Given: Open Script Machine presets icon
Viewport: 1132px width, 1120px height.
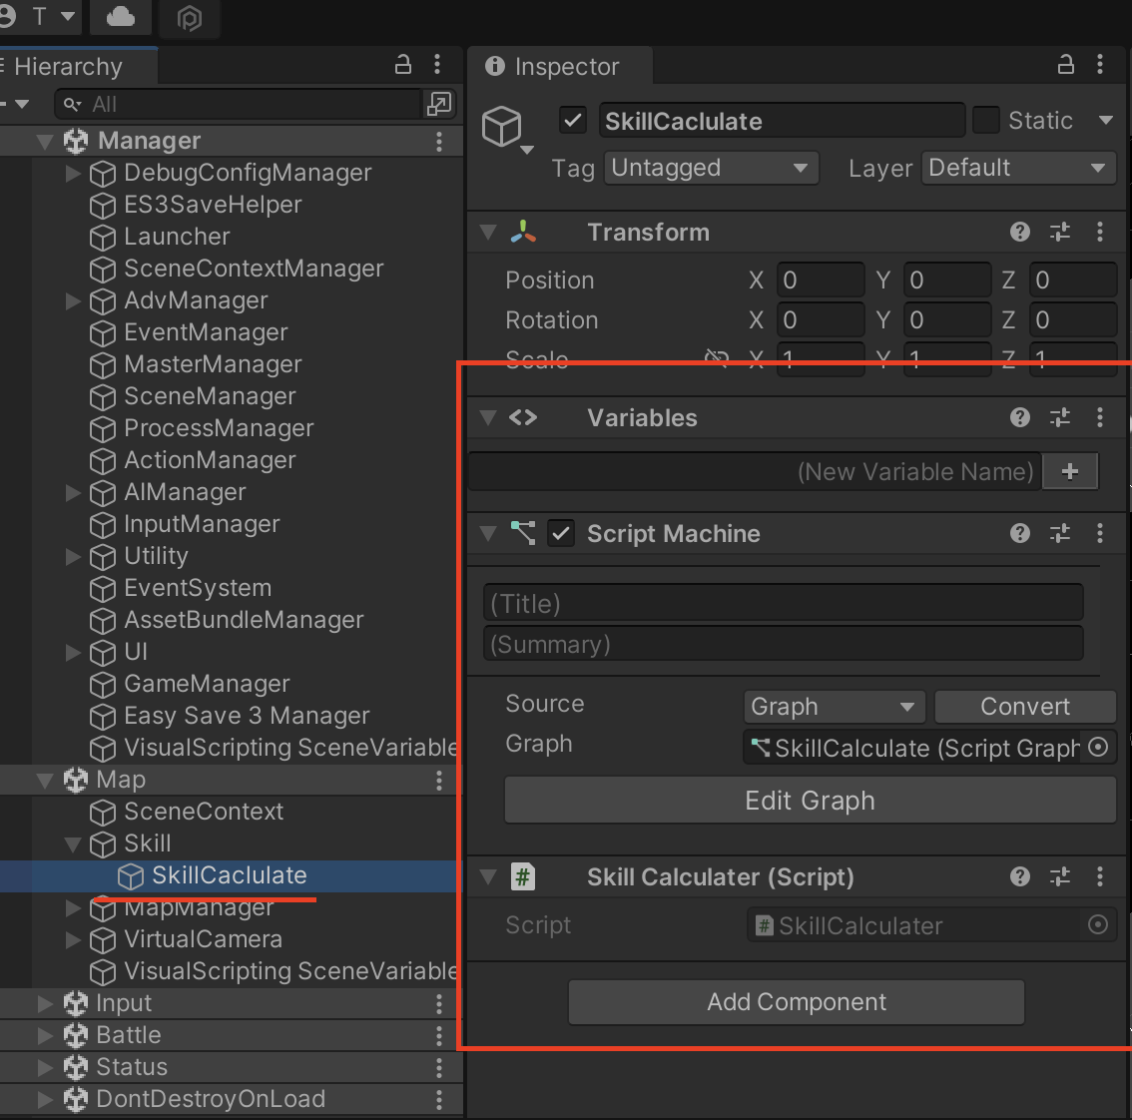Looking at the screenshot, I should tap(1060, 534).
